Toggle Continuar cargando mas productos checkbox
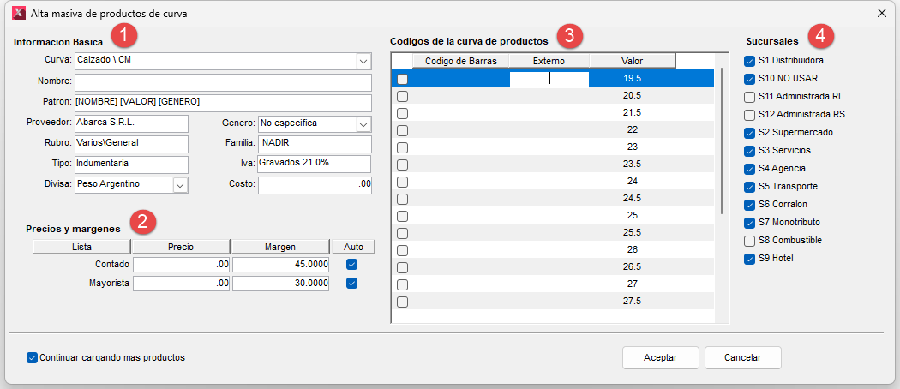The width and height of the screenshot is (900, 389). point(33,357)
